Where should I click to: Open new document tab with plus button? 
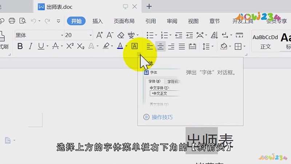149,7
